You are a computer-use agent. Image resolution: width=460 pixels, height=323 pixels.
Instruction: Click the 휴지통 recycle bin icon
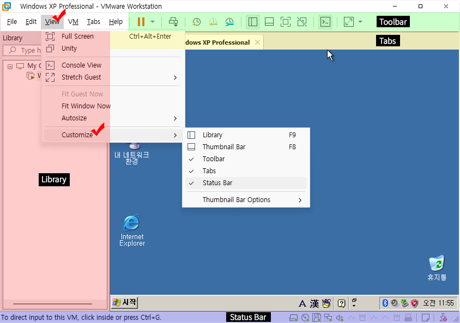tap(437, 268)
